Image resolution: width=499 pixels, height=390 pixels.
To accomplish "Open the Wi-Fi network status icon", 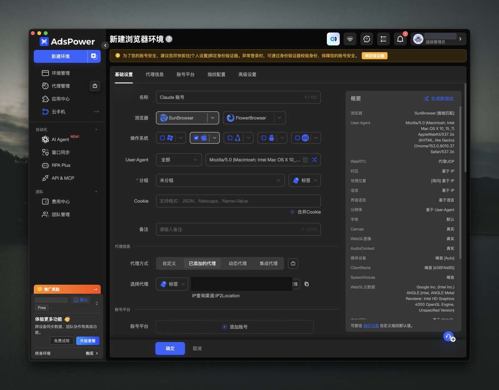I will click(350, 39).
